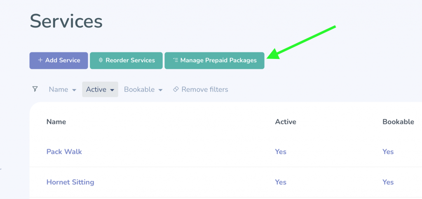The width and height of the screenshot is (422, 199).
Task: Click Bookable Yes value for Pack Walk
Action: point(388,152)
